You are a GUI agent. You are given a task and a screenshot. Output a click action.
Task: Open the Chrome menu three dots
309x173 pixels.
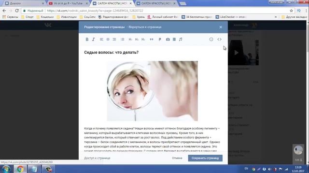pos(306,11)
